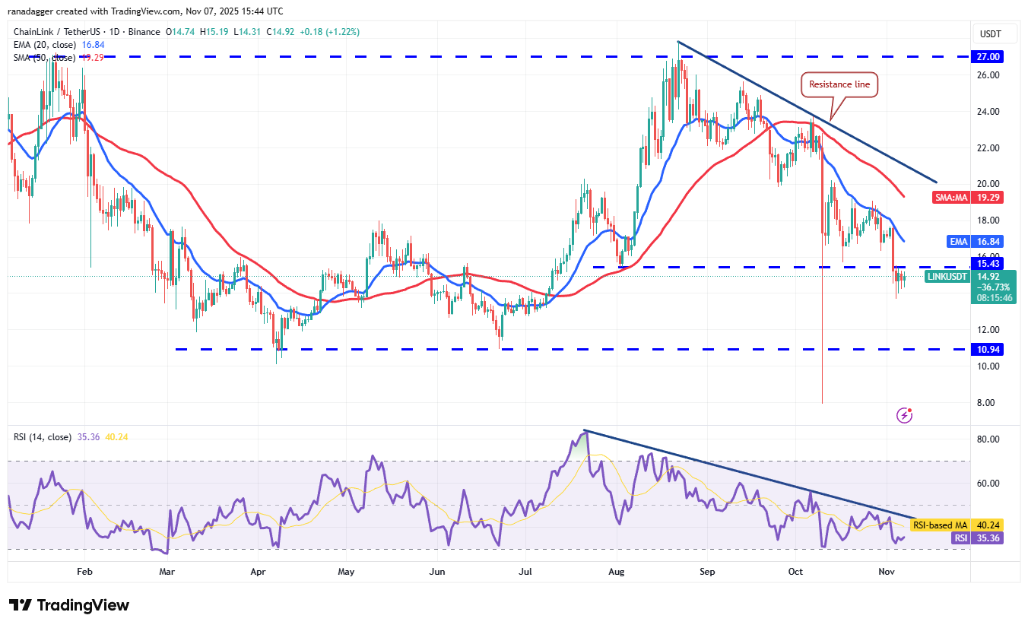Click the purple lightning events icon

click(904, 414)
